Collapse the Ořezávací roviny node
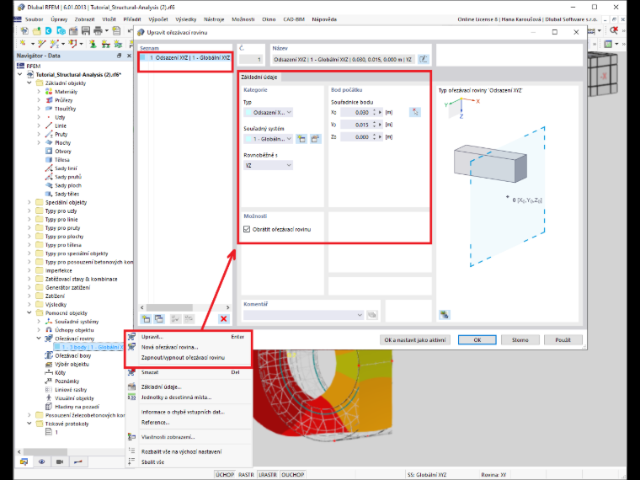The width and height of the screenshot is (640, 480). tap(39, 339)
